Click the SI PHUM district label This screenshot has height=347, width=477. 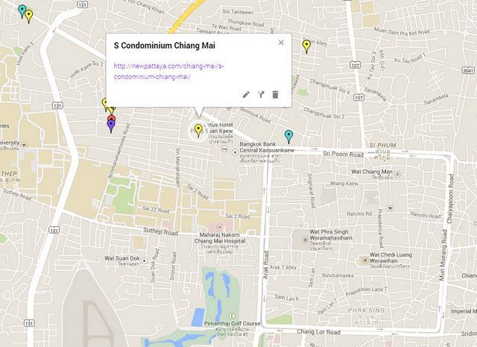point(382,146)
